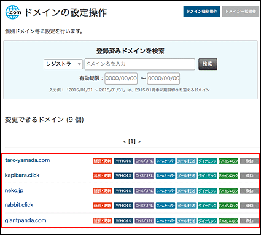Go to previous page arrow «
The height and width of the screenshot is (235, 261).
pos(125,142)
